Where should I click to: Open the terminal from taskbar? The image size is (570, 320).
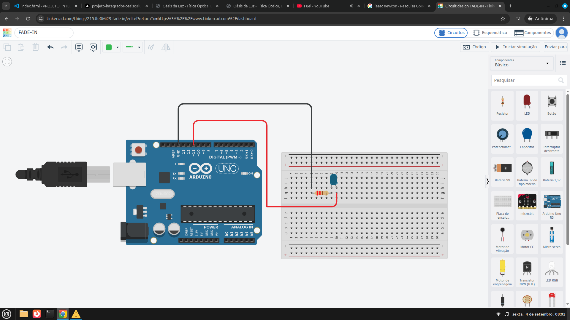(x=50, y=314)
